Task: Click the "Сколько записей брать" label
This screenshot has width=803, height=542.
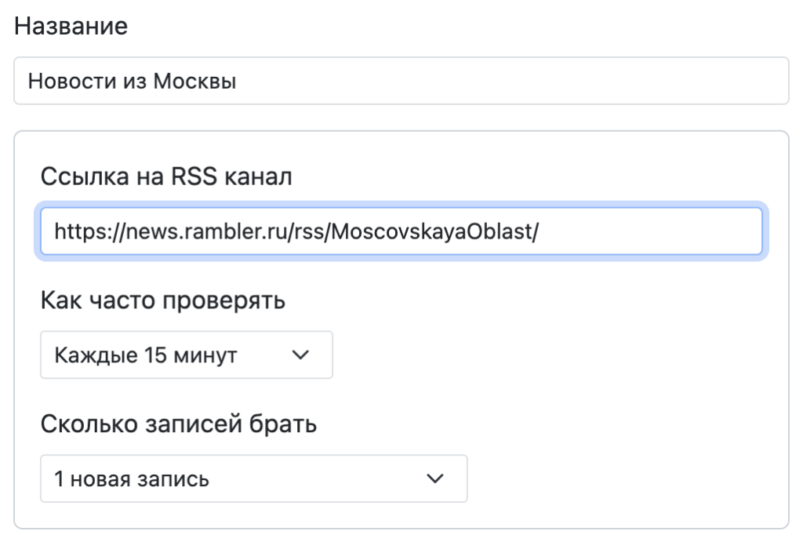Action: coord(178,424)
